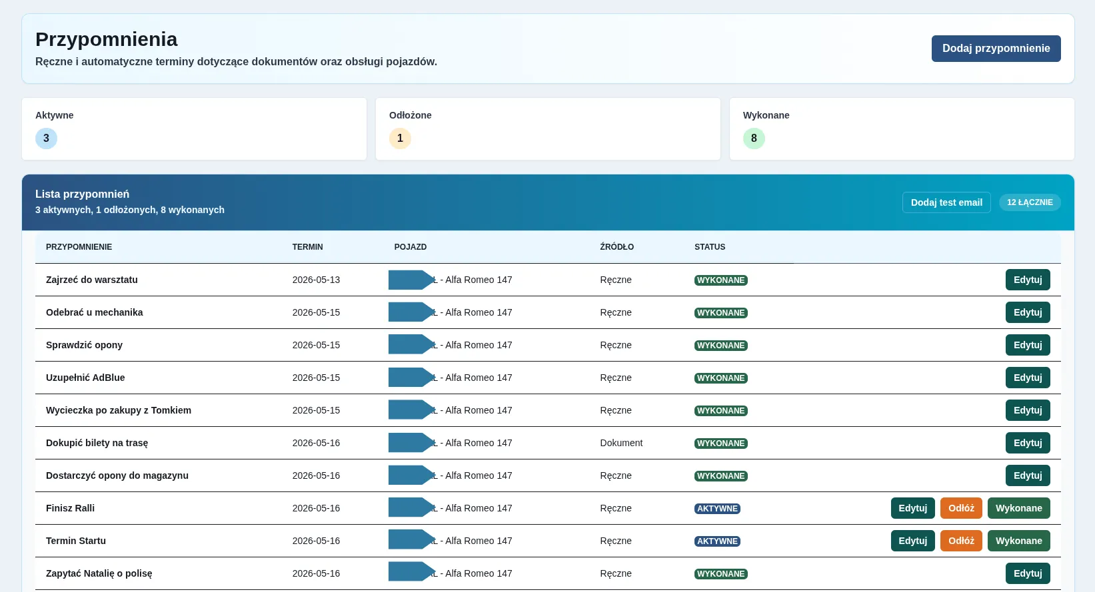Click the 2026-05-13 date of Zajrzeć do warsztatu
This screenshot has width=1095, height=592.
pos(316,280)
